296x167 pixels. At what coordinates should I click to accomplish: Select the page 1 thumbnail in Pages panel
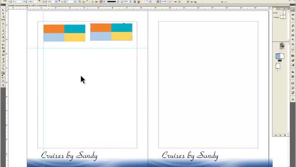[282, 46]
